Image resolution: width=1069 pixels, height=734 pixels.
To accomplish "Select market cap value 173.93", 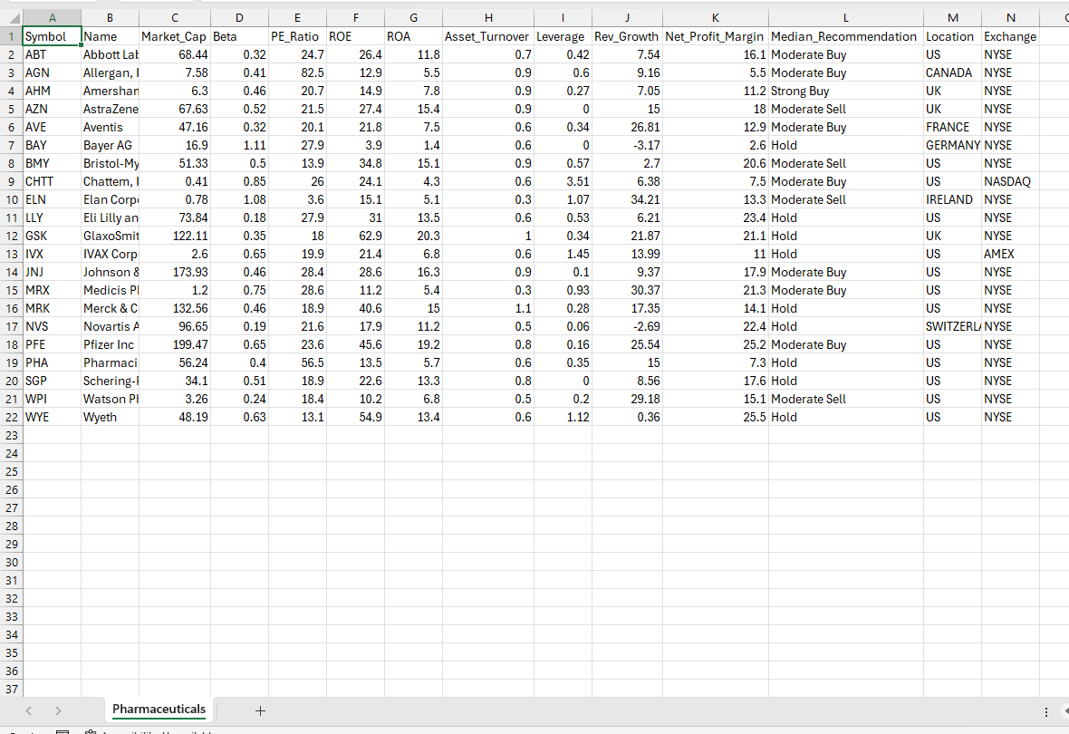I will tap(175, 272).
